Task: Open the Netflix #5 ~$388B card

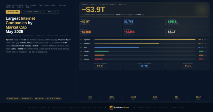Action: (100, 32)
